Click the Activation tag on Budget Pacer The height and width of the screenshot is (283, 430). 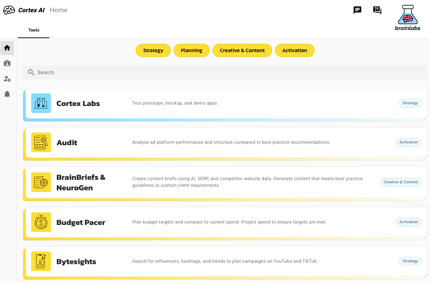click(409, 222)
